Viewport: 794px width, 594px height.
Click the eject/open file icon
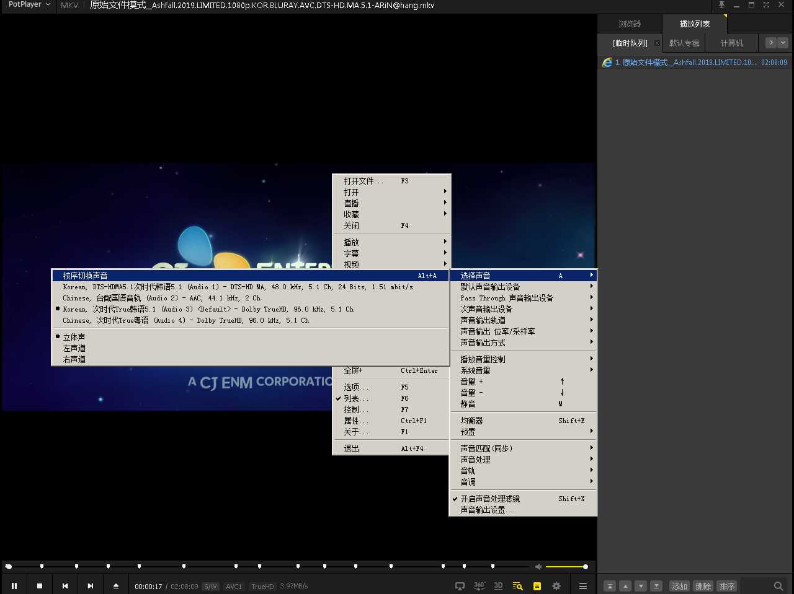point(116,585)
